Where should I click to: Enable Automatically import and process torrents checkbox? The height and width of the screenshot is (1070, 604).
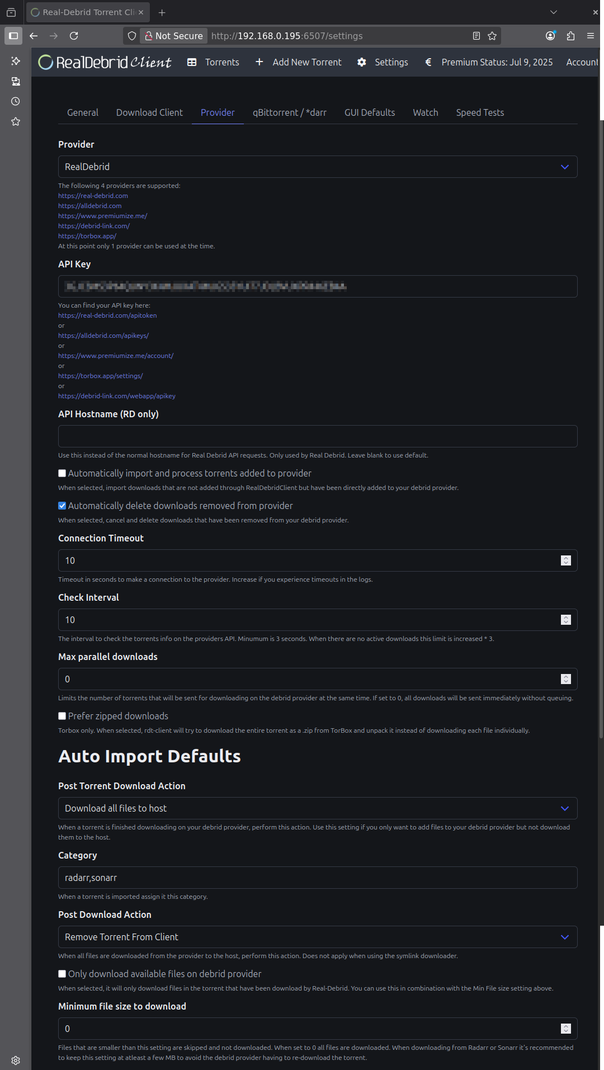coord(62,473)
